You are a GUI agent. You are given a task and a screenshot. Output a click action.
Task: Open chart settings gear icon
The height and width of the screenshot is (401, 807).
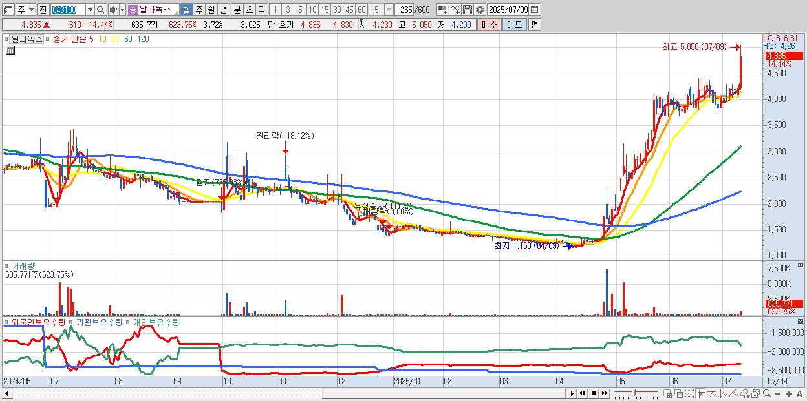point(479,10)
